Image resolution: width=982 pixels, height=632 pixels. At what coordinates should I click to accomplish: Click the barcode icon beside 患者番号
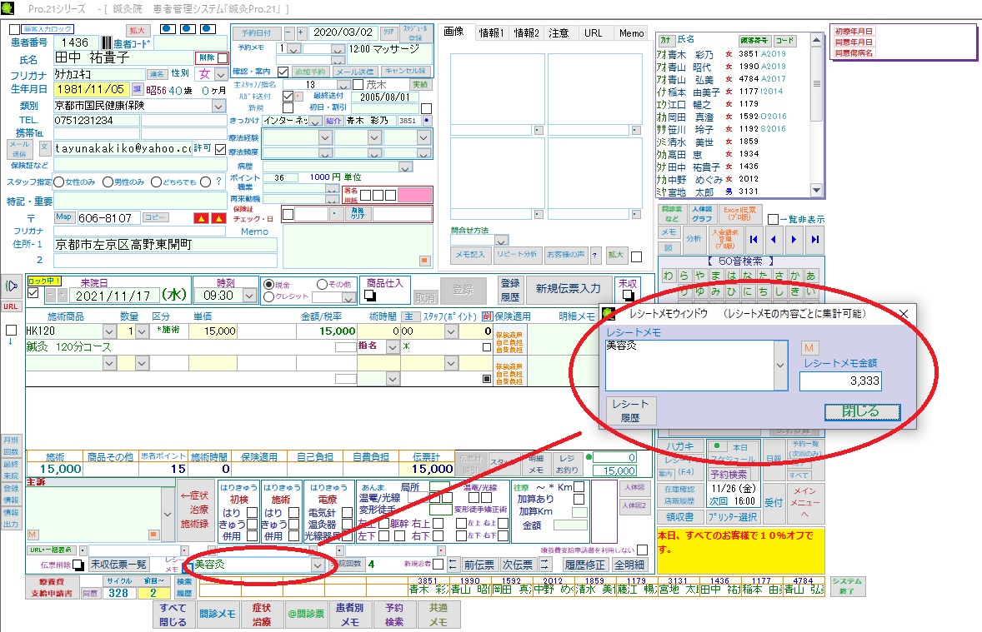pos(106,42)
